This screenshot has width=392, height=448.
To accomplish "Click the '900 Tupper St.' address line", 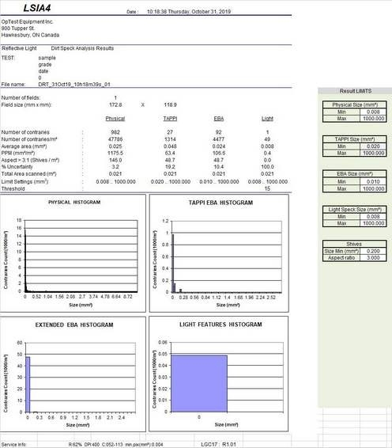I will 18,28.
